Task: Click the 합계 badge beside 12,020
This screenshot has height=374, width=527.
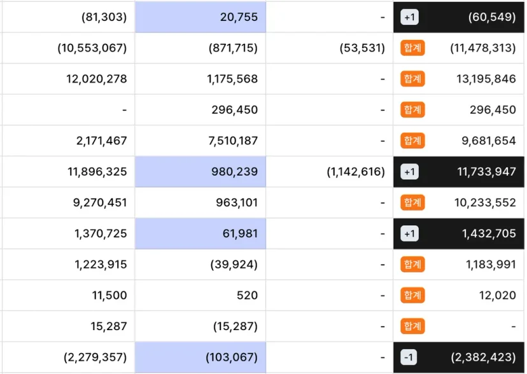Action: click(412, 295)
